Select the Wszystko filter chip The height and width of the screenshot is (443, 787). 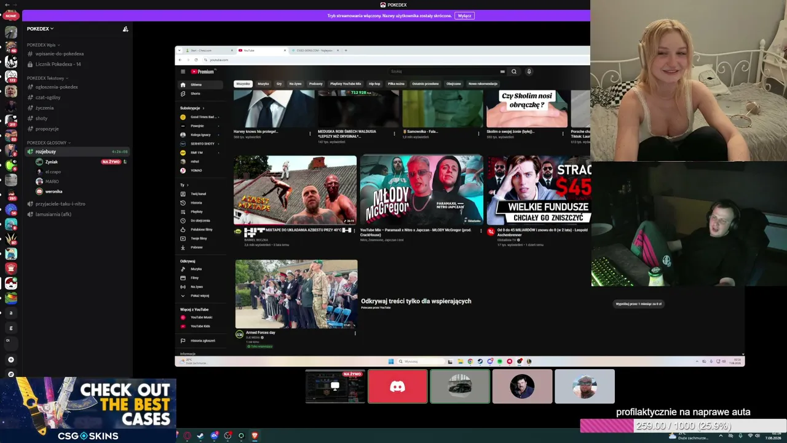click(x=243, y=84)
